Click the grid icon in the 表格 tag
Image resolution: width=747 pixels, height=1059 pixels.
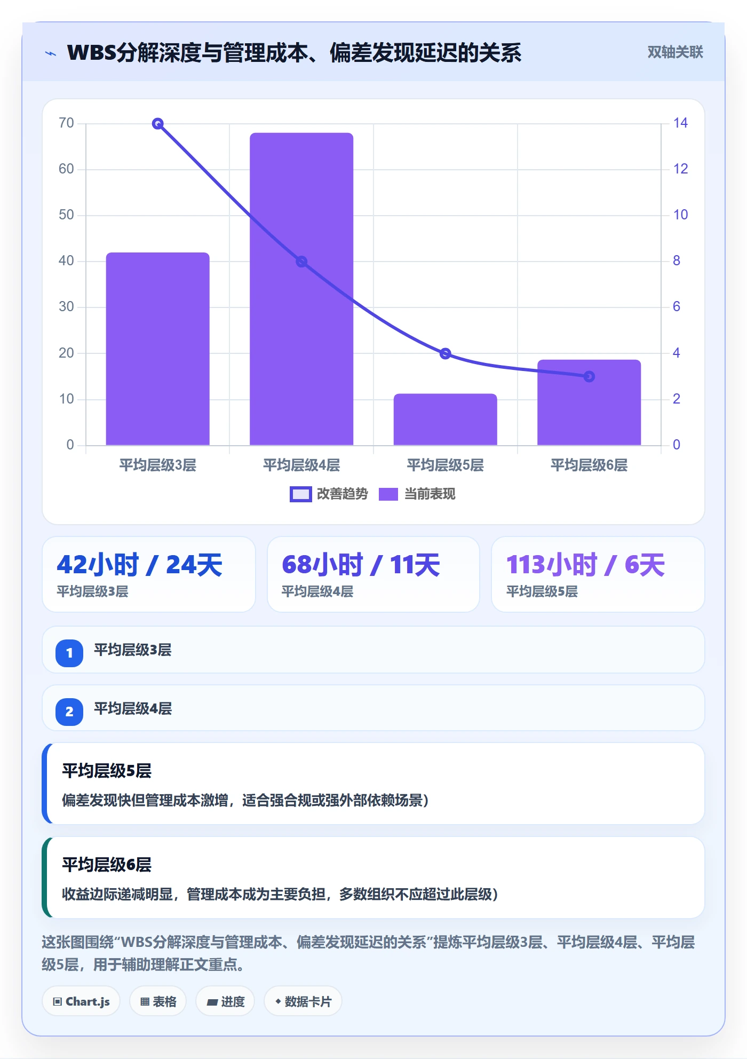coord(145,1002)
